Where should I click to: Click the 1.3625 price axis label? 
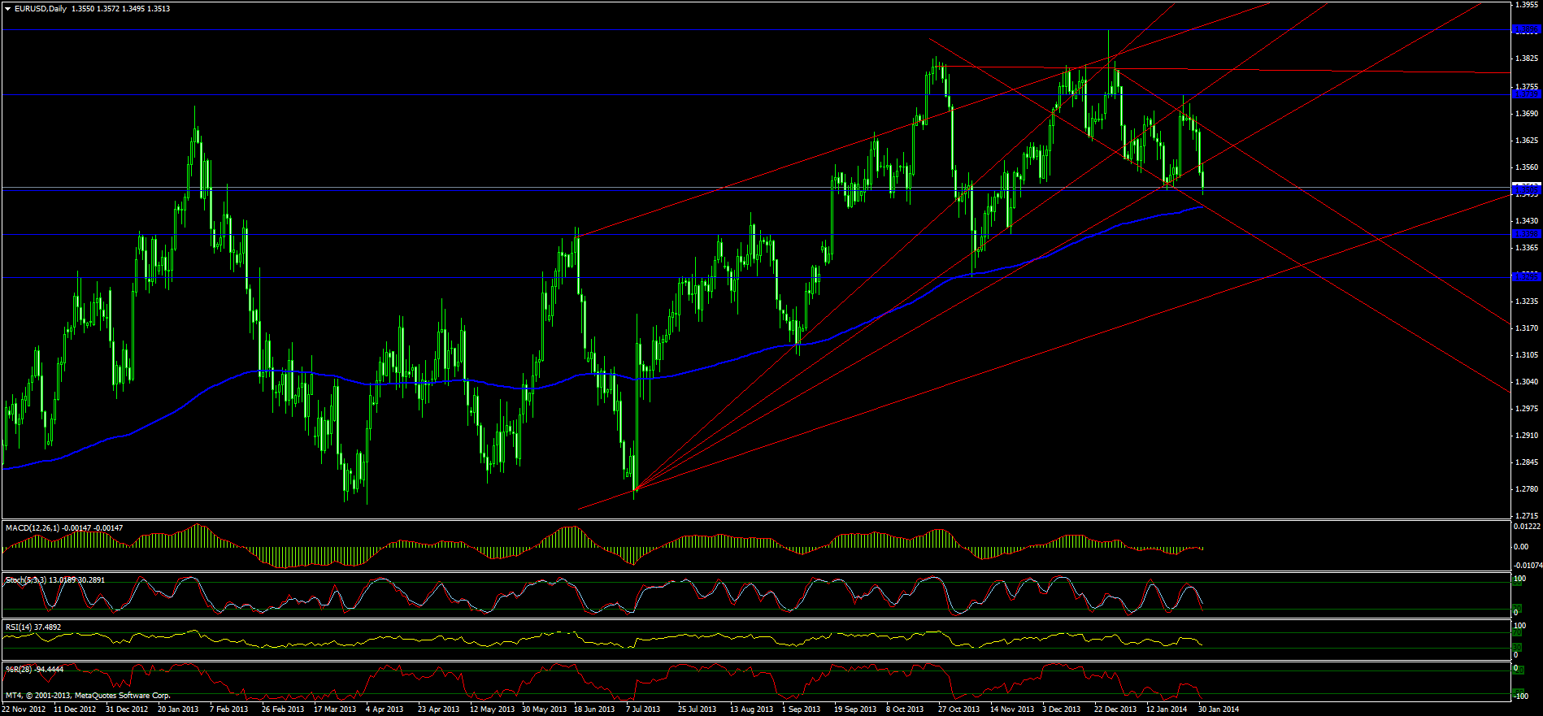pos(1527,141)
